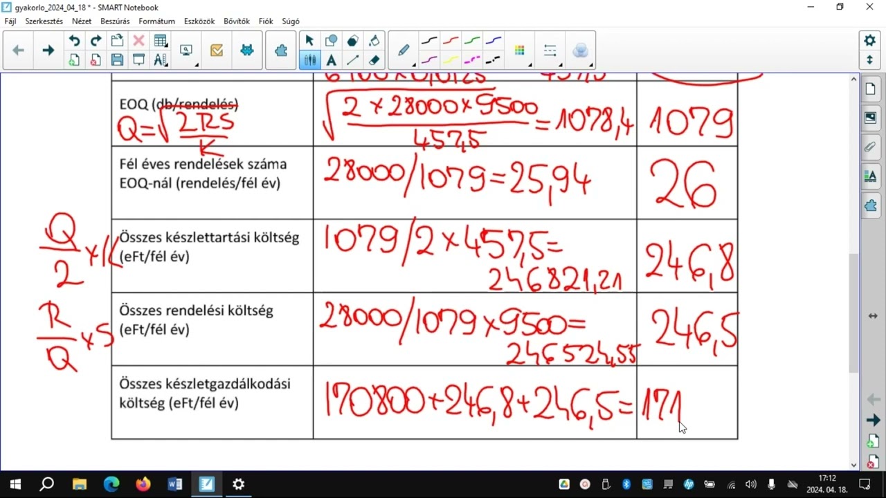Launch the blue monster game activity icon

(x=246, y=50)
